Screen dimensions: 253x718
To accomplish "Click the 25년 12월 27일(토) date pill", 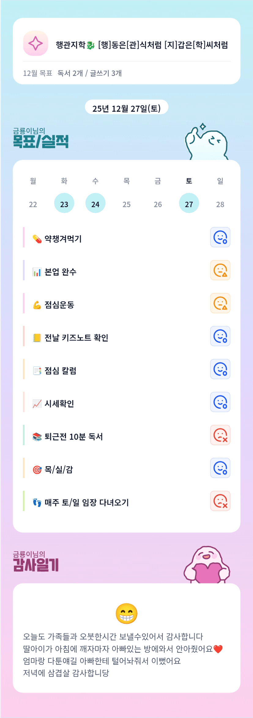I will [x=126, y=108].
